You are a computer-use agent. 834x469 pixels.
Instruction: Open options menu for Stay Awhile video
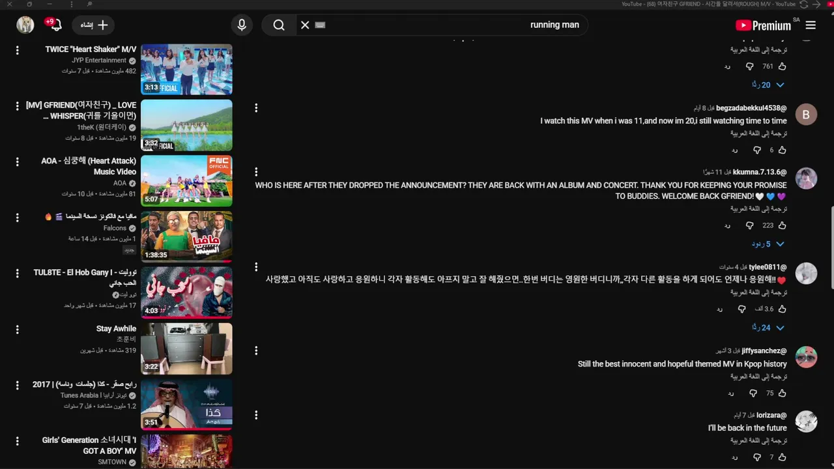click(17, 330)
